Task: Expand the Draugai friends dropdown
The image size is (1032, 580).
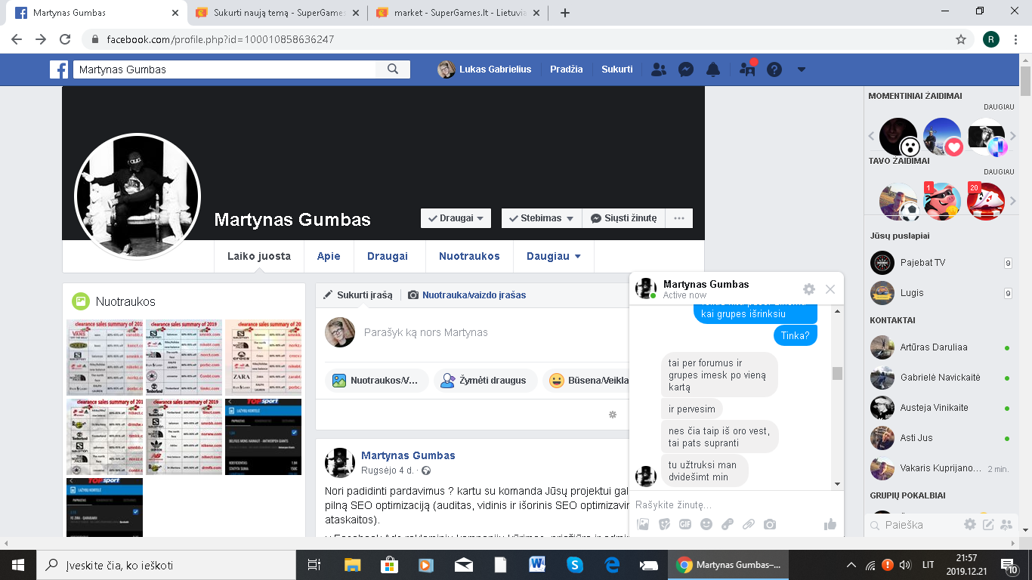Action: 456,218
